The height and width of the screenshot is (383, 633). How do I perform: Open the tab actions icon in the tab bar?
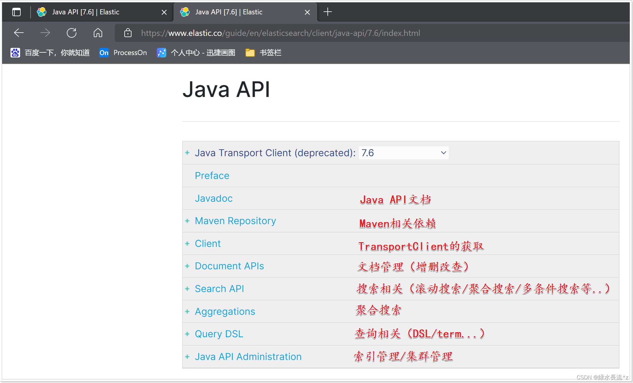point(16,12)
